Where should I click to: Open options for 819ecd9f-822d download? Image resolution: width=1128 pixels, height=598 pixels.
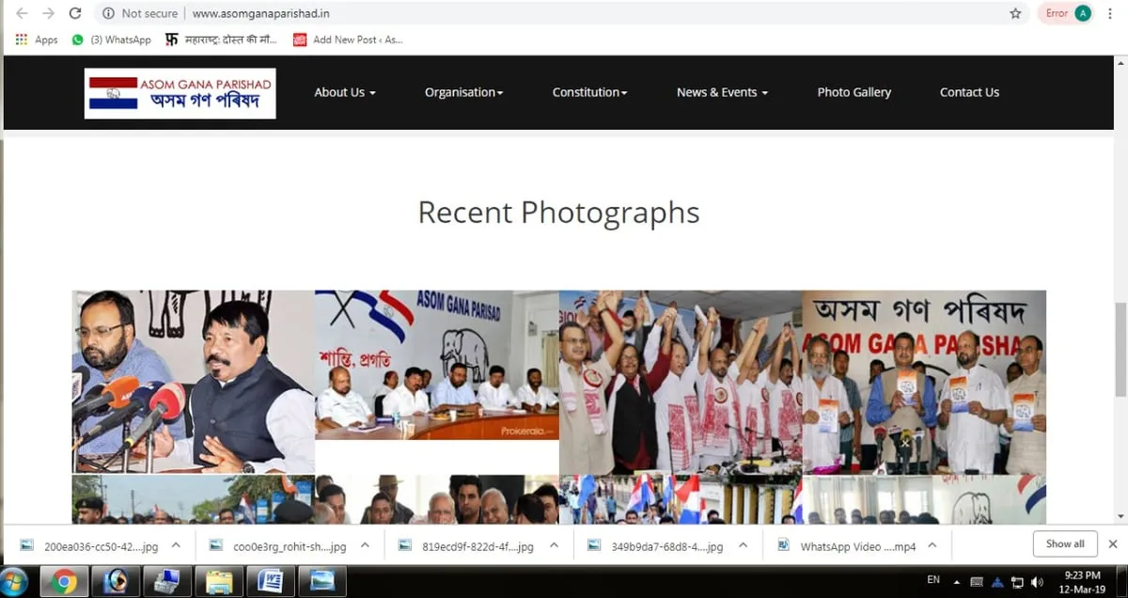(553, 545)
